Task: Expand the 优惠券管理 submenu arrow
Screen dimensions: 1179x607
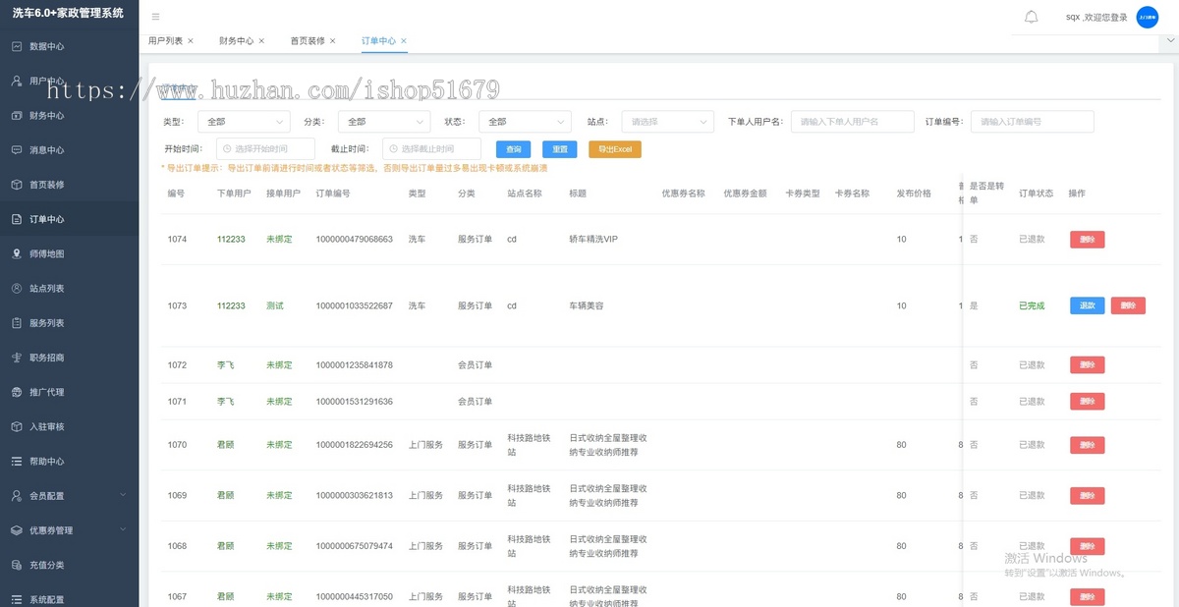Action: pos(123,530)
